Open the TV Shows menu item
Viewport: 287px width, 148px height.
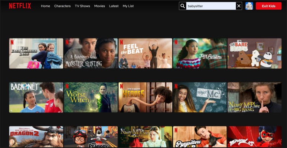[x=82, y=6]
